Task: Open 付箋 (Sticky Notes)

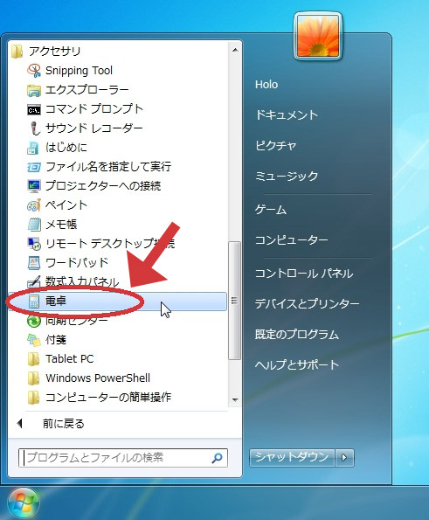Action: pyautogui.click(x=56, y=340)
